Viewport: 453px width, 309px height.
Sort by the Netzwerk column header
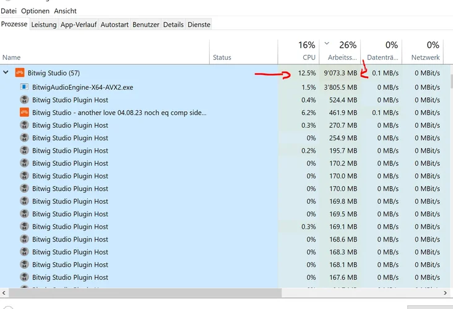(x=423, y=52)
